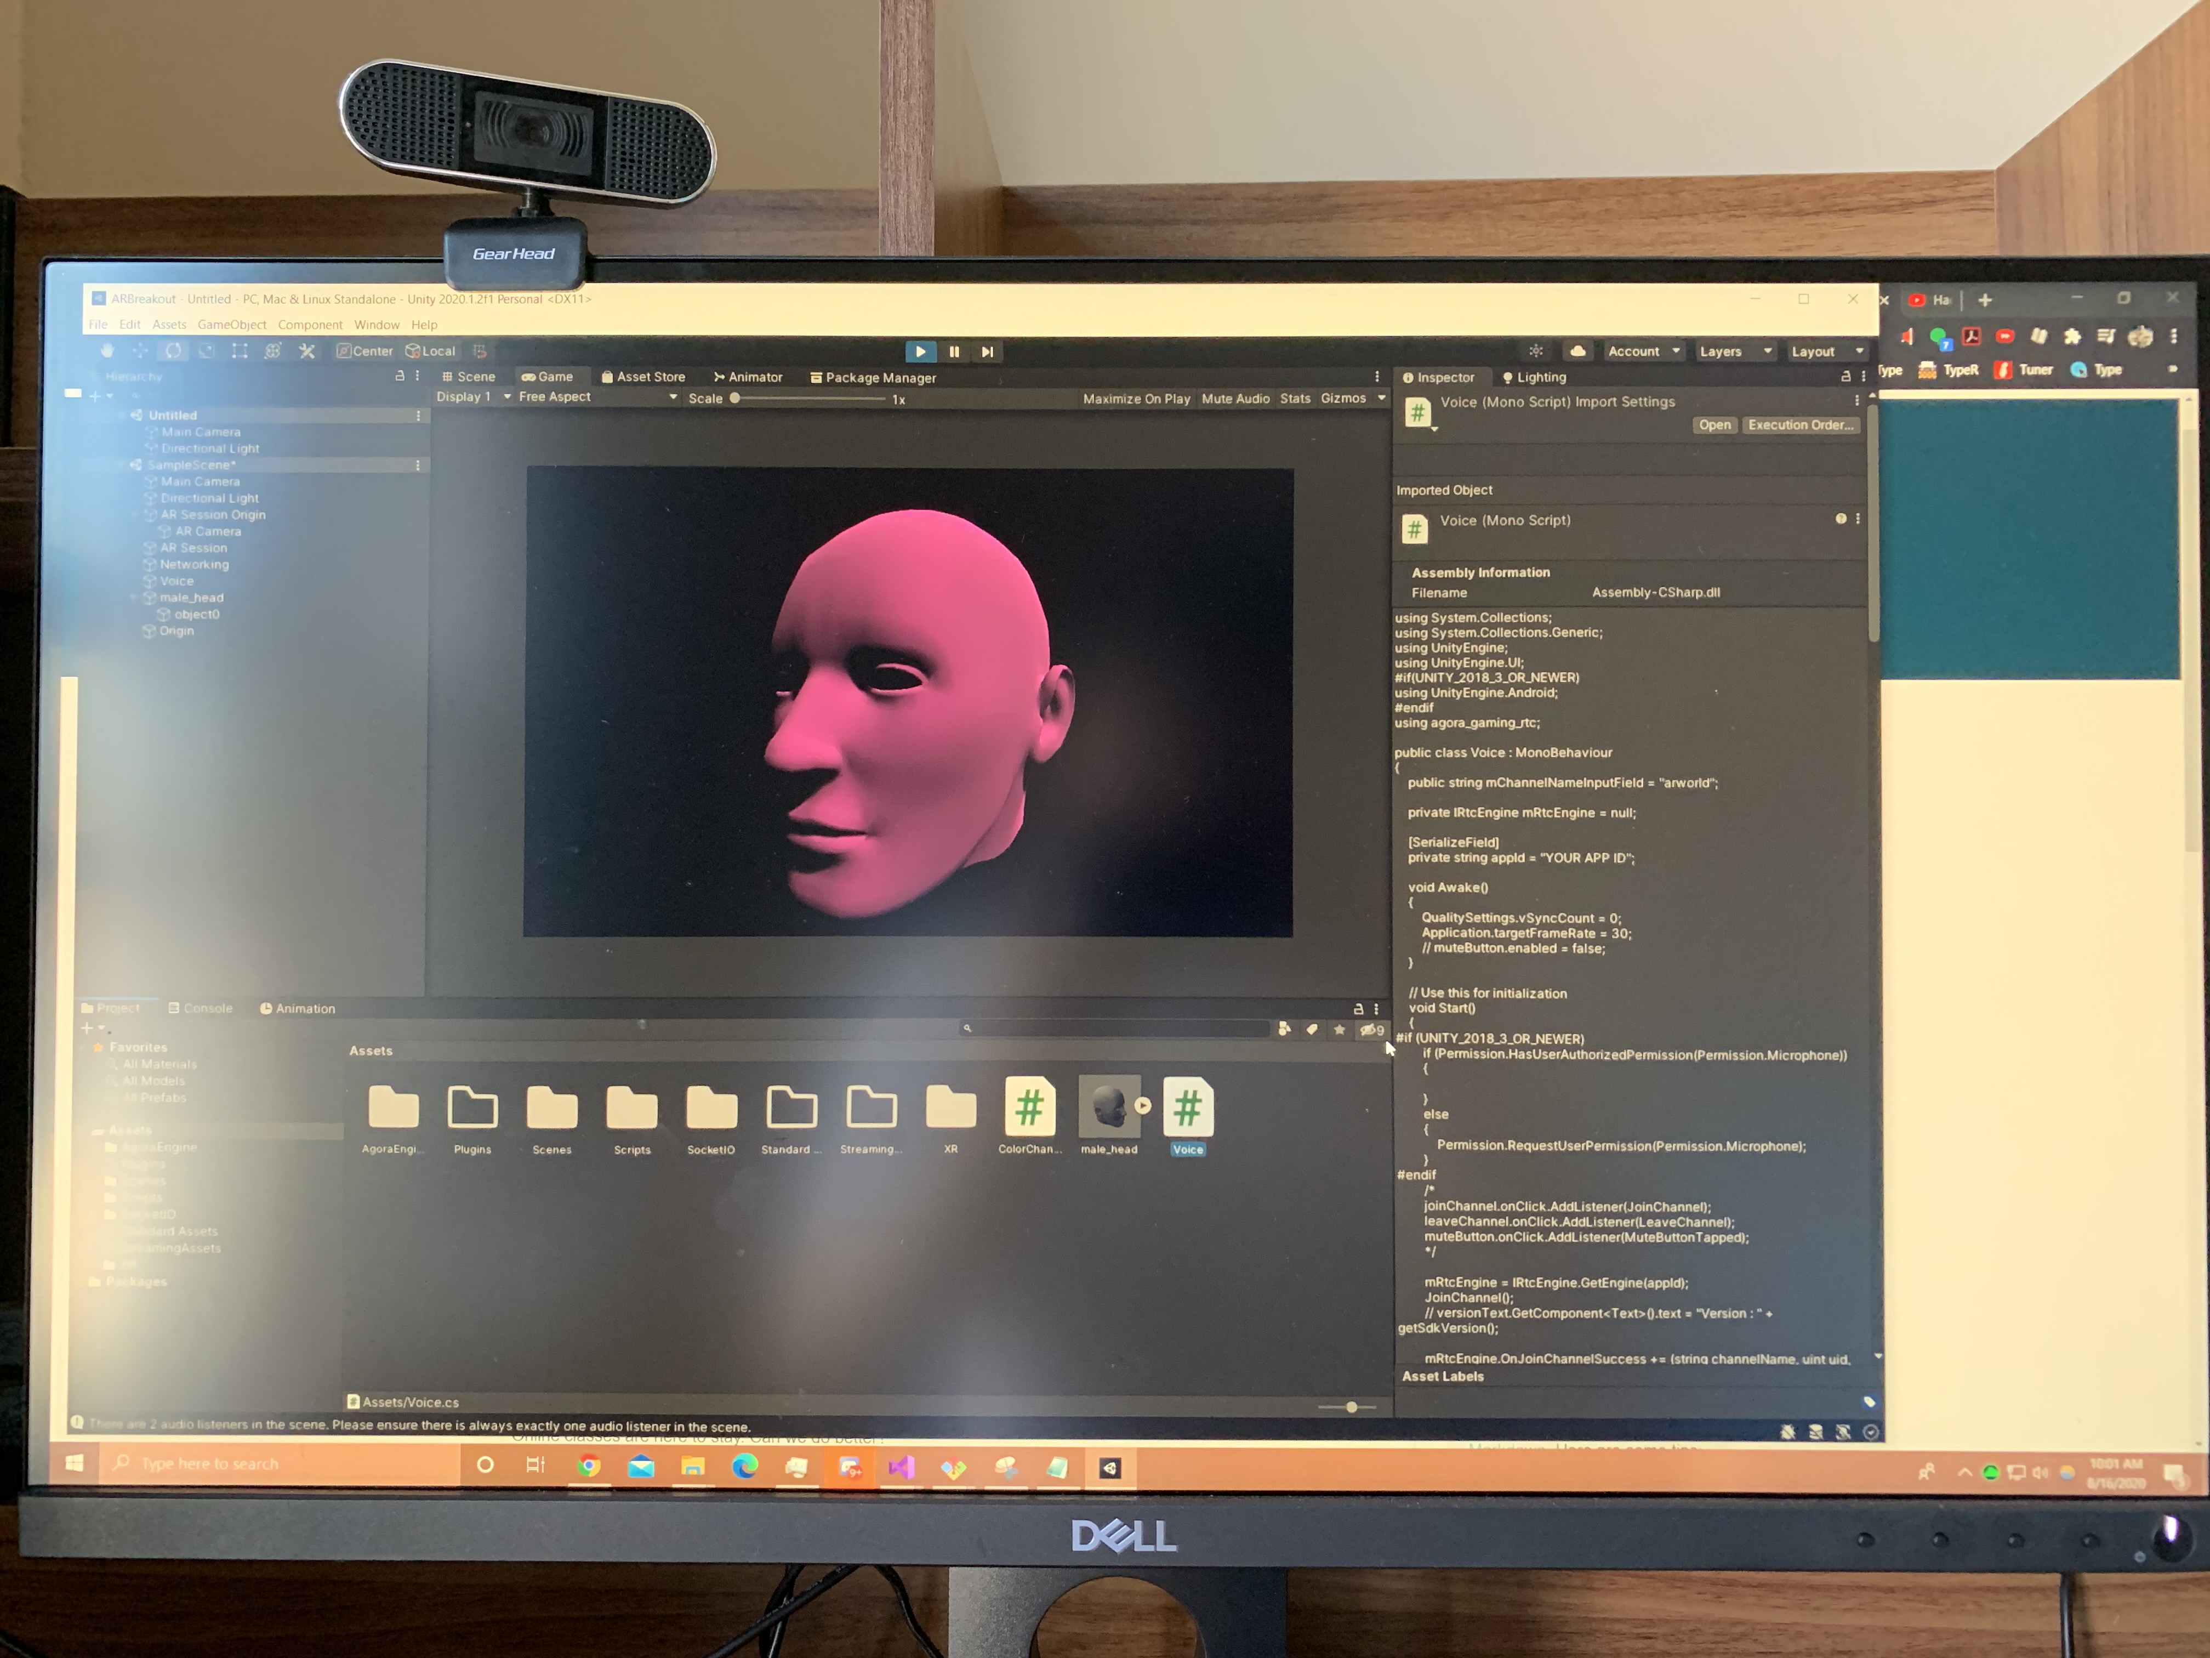
Task: Pause the running game
Action: point(954,352)
